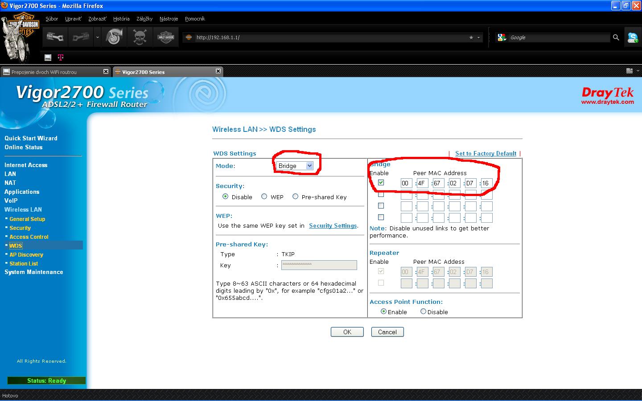Click the piston-shaped Forward navigation button
Screen dimensions: 642x401
[x=81, y=37]
